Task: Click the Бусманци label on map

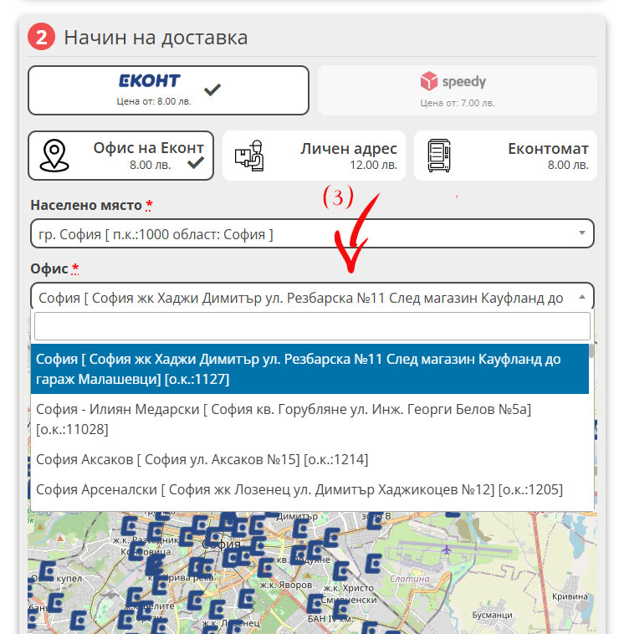Action: 492,615
